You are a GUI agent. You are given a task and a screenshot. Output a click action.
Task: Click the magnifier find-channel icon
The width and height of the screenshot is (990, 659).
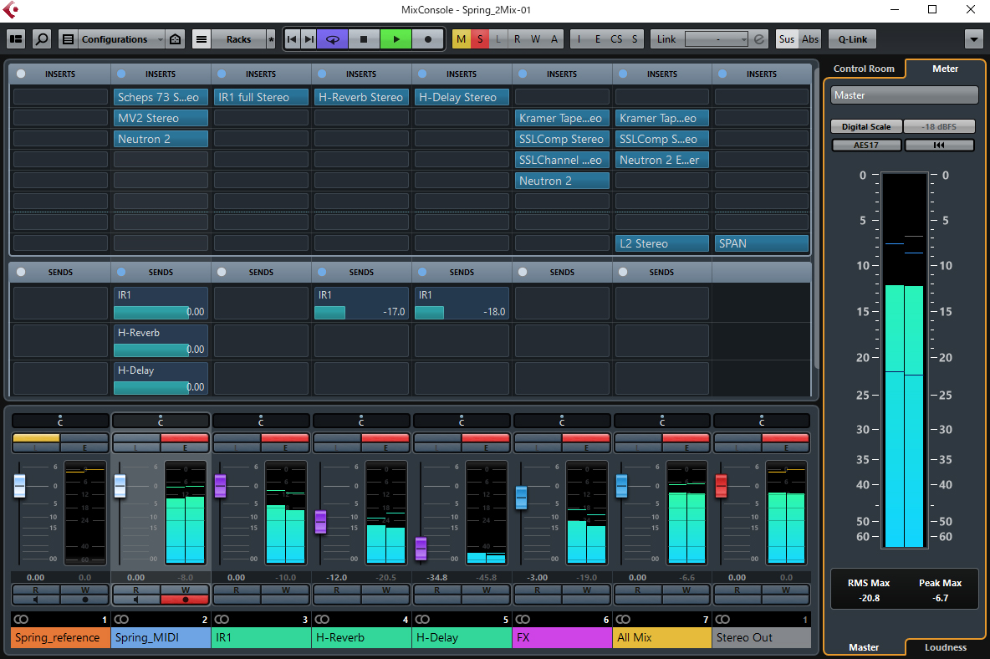[42, 39]
